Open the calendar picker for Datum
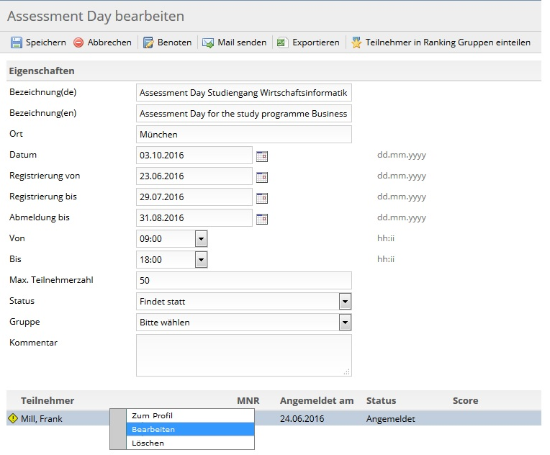Viewport: 550px width, 455px height. [x=261, y=156]
